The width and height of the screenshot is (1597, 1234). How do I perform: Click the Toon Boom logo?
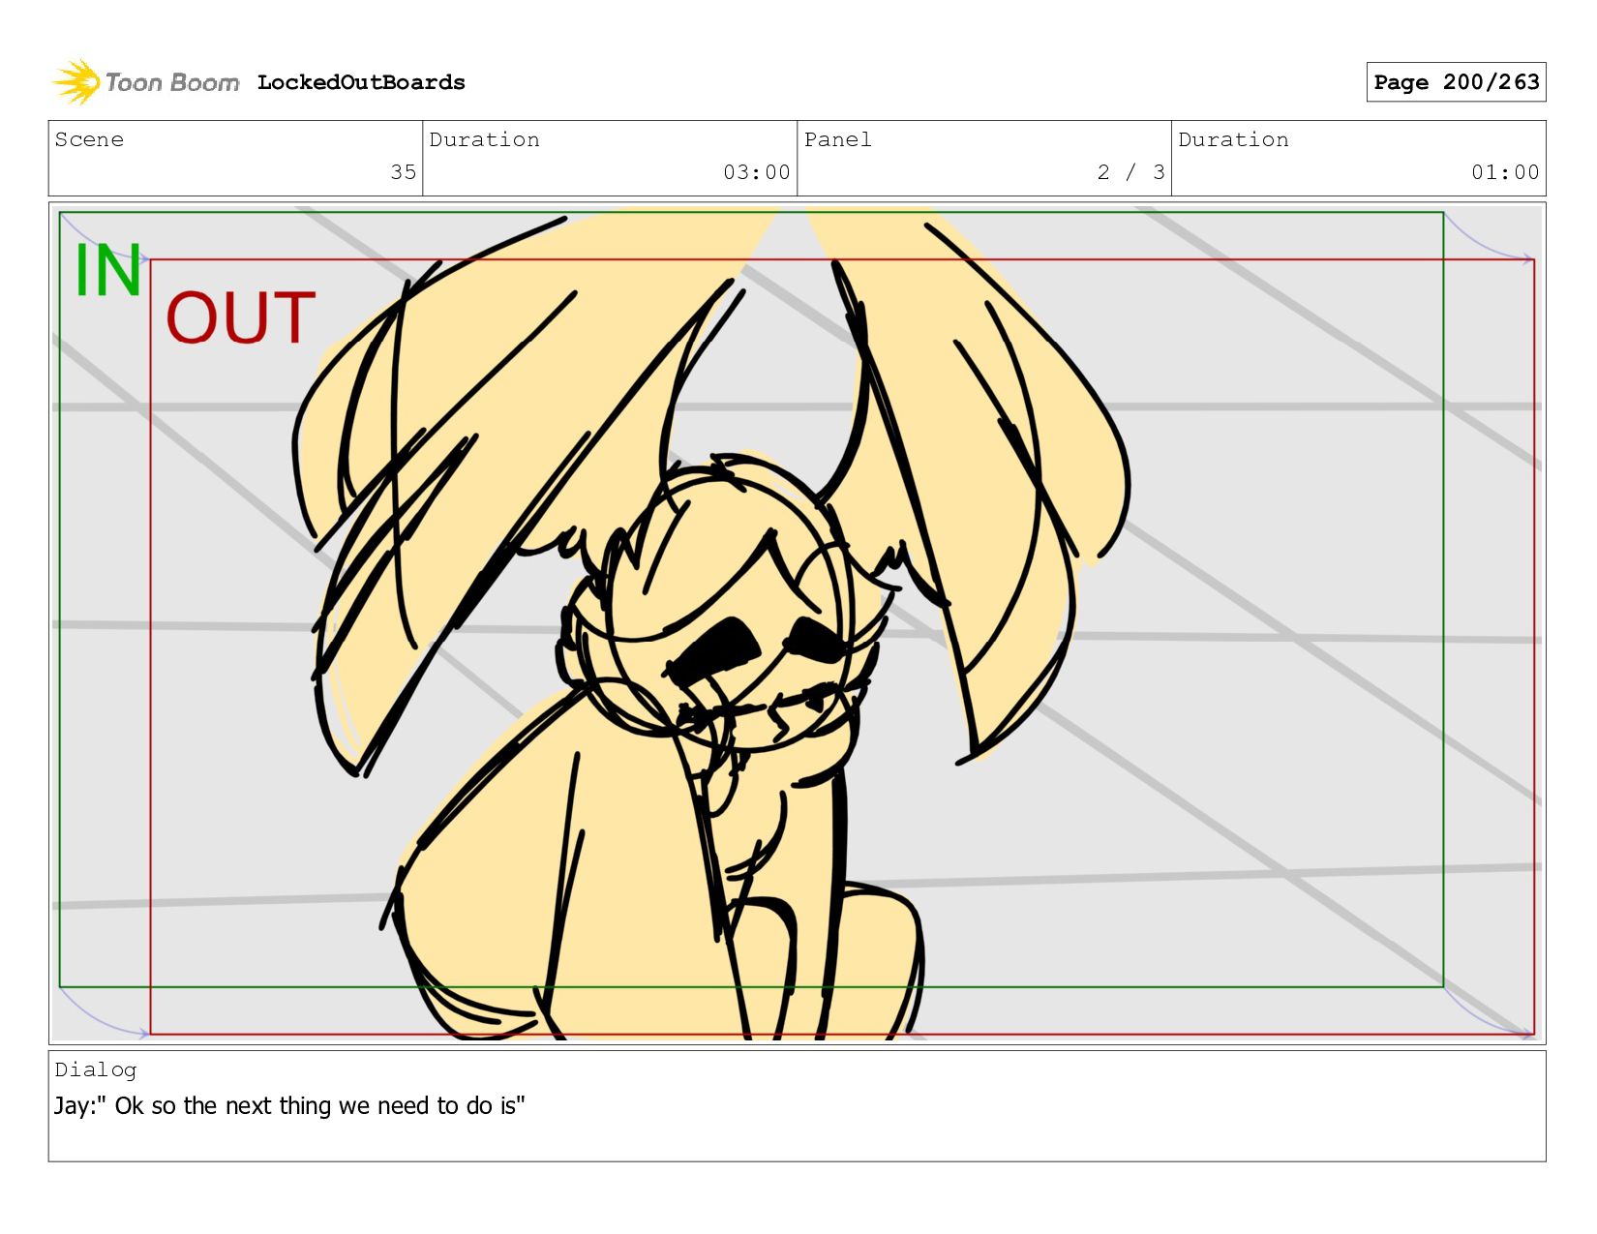(x=145, y=82)
